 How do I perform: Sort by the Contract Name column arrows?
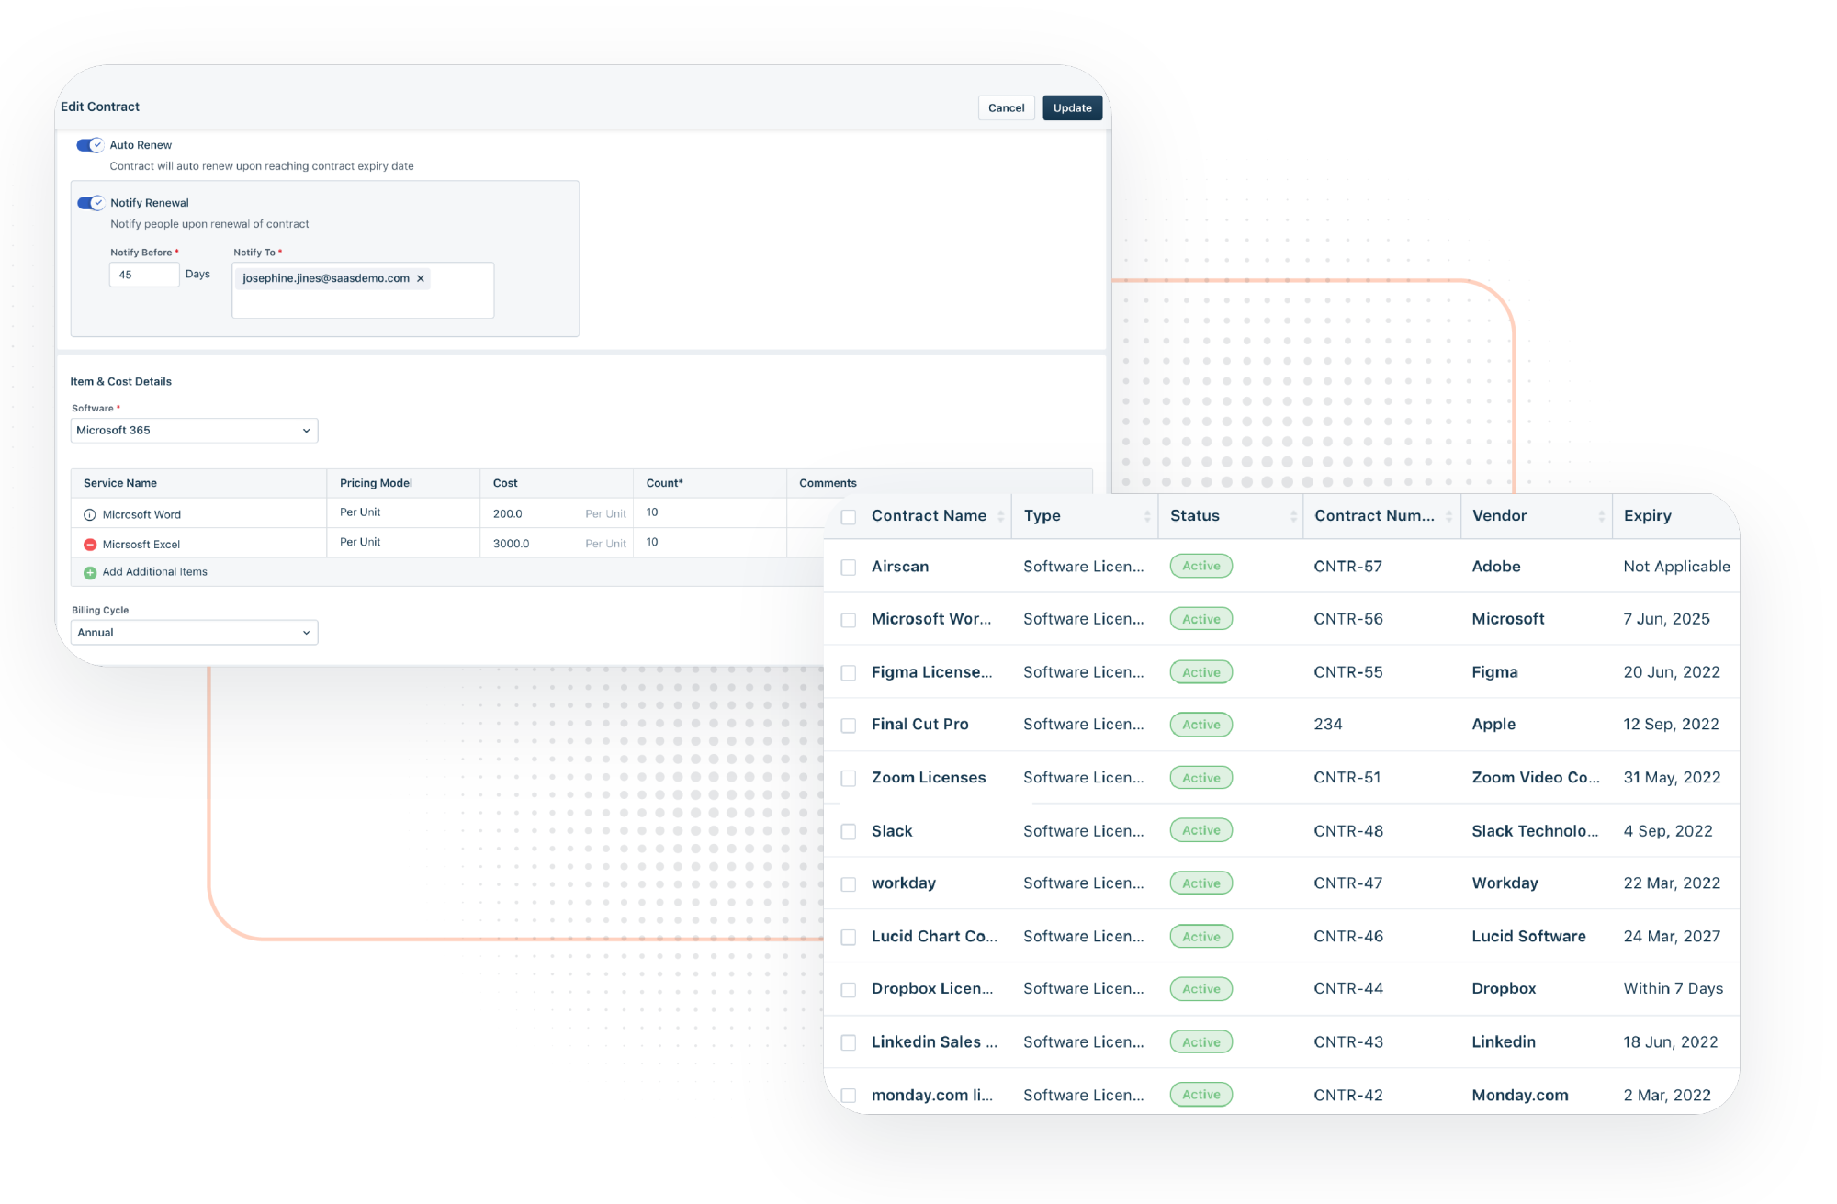(x=999, y=515)
